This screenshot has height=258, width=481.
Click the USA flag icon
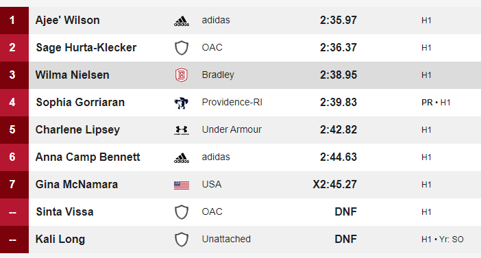coord(182,185)
